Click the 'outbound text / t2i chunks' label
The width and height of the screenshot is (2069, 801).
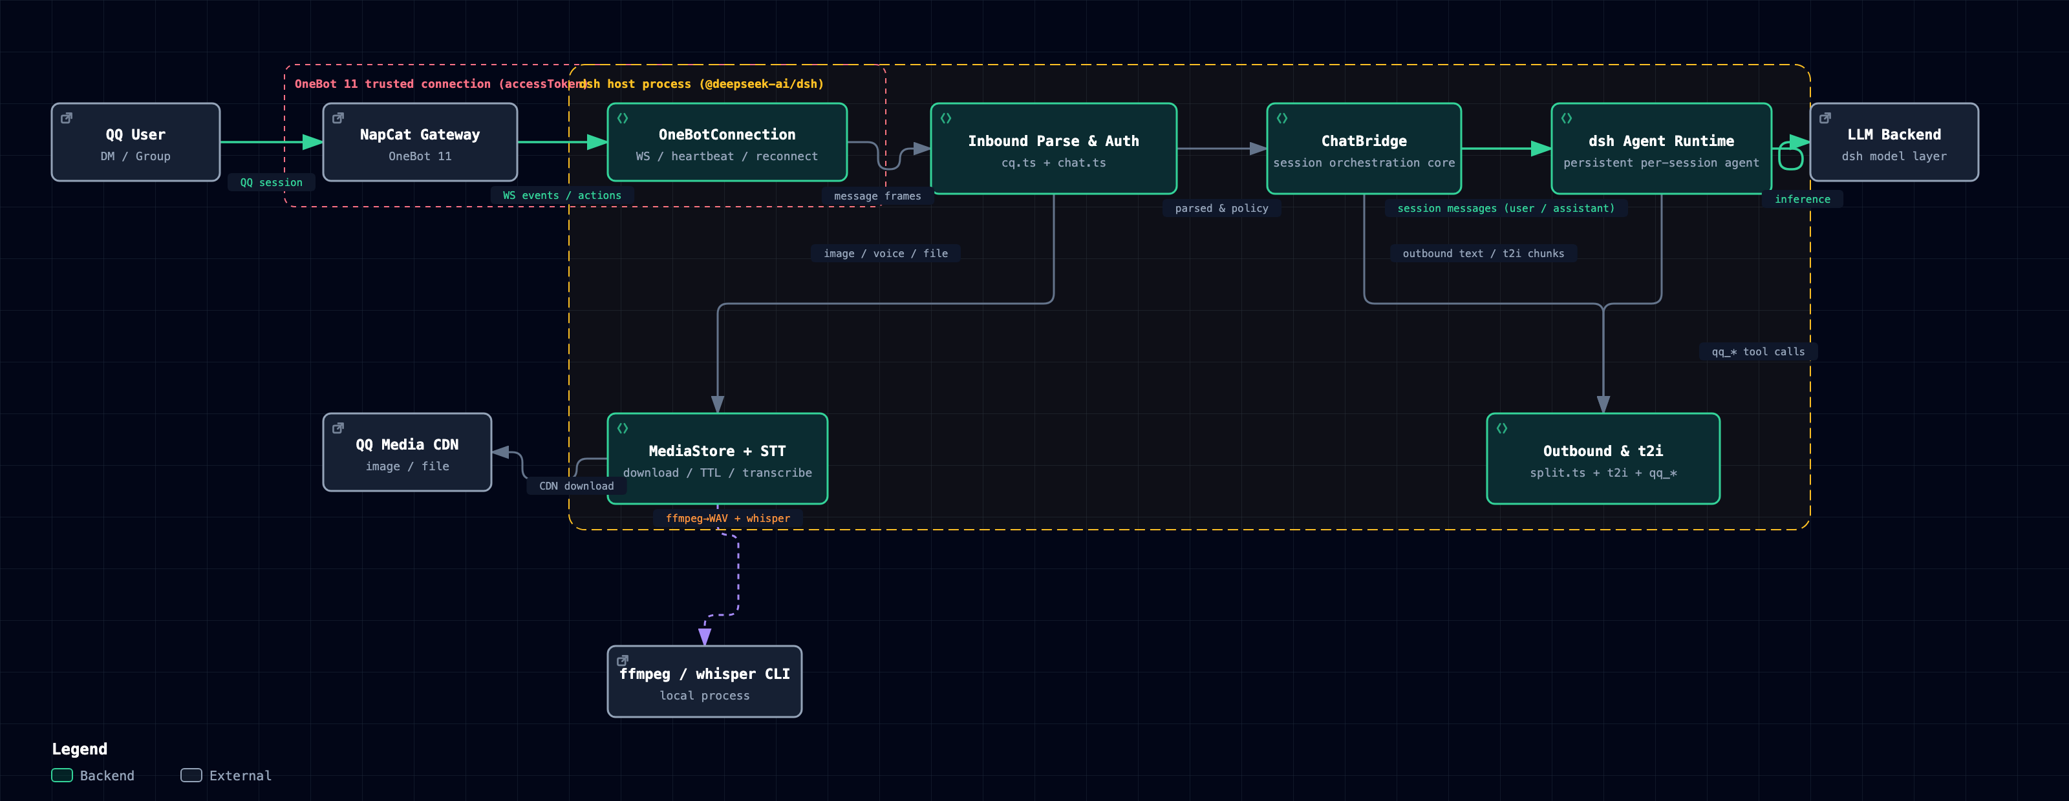(x=1483, y=254)
